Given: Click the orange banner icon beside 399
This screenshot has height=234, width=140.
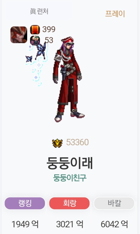Looking at the screenshot, I should point(35,30).
